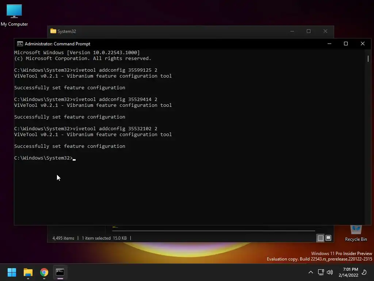Switch System32 Explorer to details view
The width and height of the screenshot is (374, 281).
pos(321,238)
